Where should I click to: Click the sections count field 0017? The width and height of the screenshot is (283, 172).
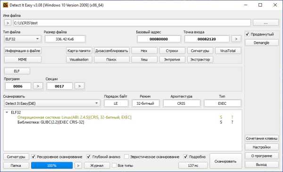pyautogui.click(x=59, y=86)
